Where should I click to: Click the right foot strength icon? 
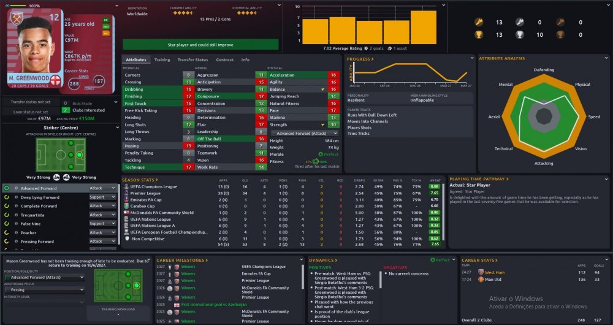66,177
